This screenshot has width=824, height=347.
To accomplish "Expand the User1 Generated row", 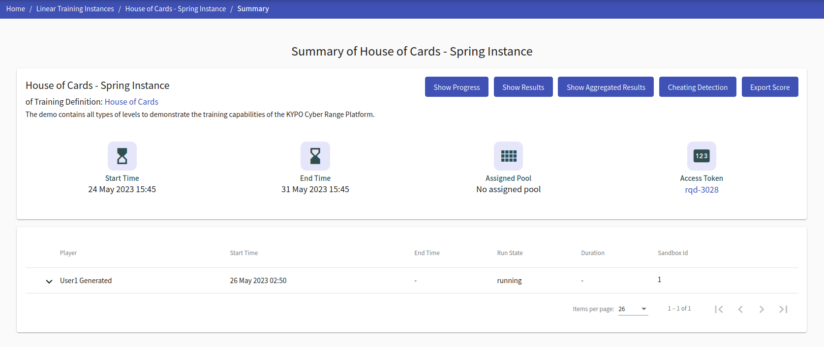I will coord(49,281).
